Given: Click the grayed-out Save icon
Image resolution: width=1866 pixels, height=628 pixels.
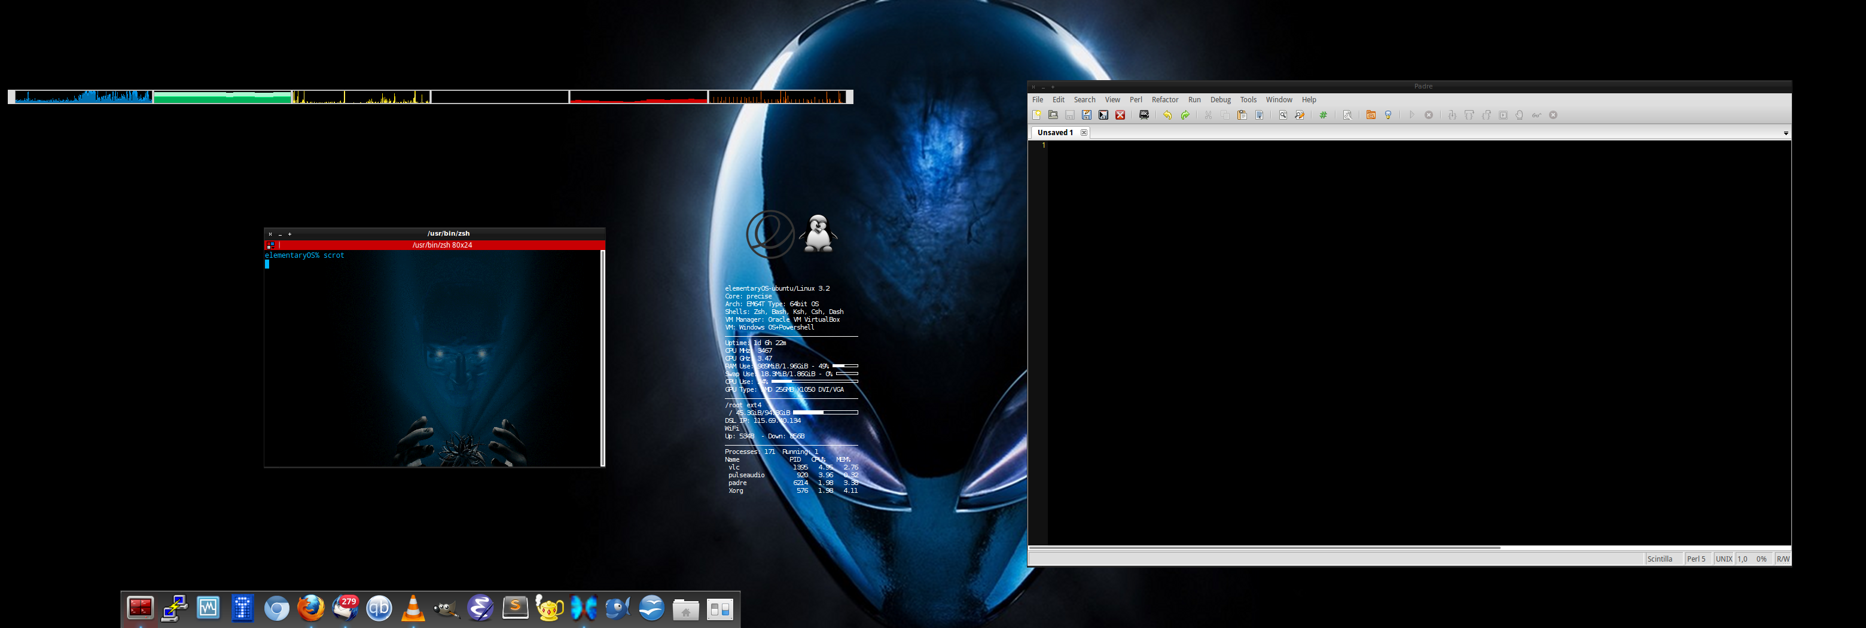Looking at the screenshot, I should pyautogui.click(x=1070, y=115).
